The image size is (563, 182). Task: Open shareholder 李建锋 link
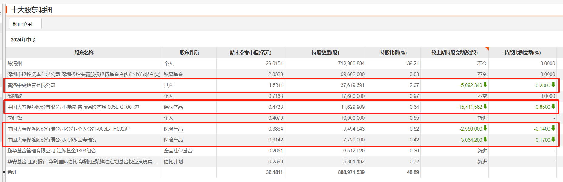15,118
